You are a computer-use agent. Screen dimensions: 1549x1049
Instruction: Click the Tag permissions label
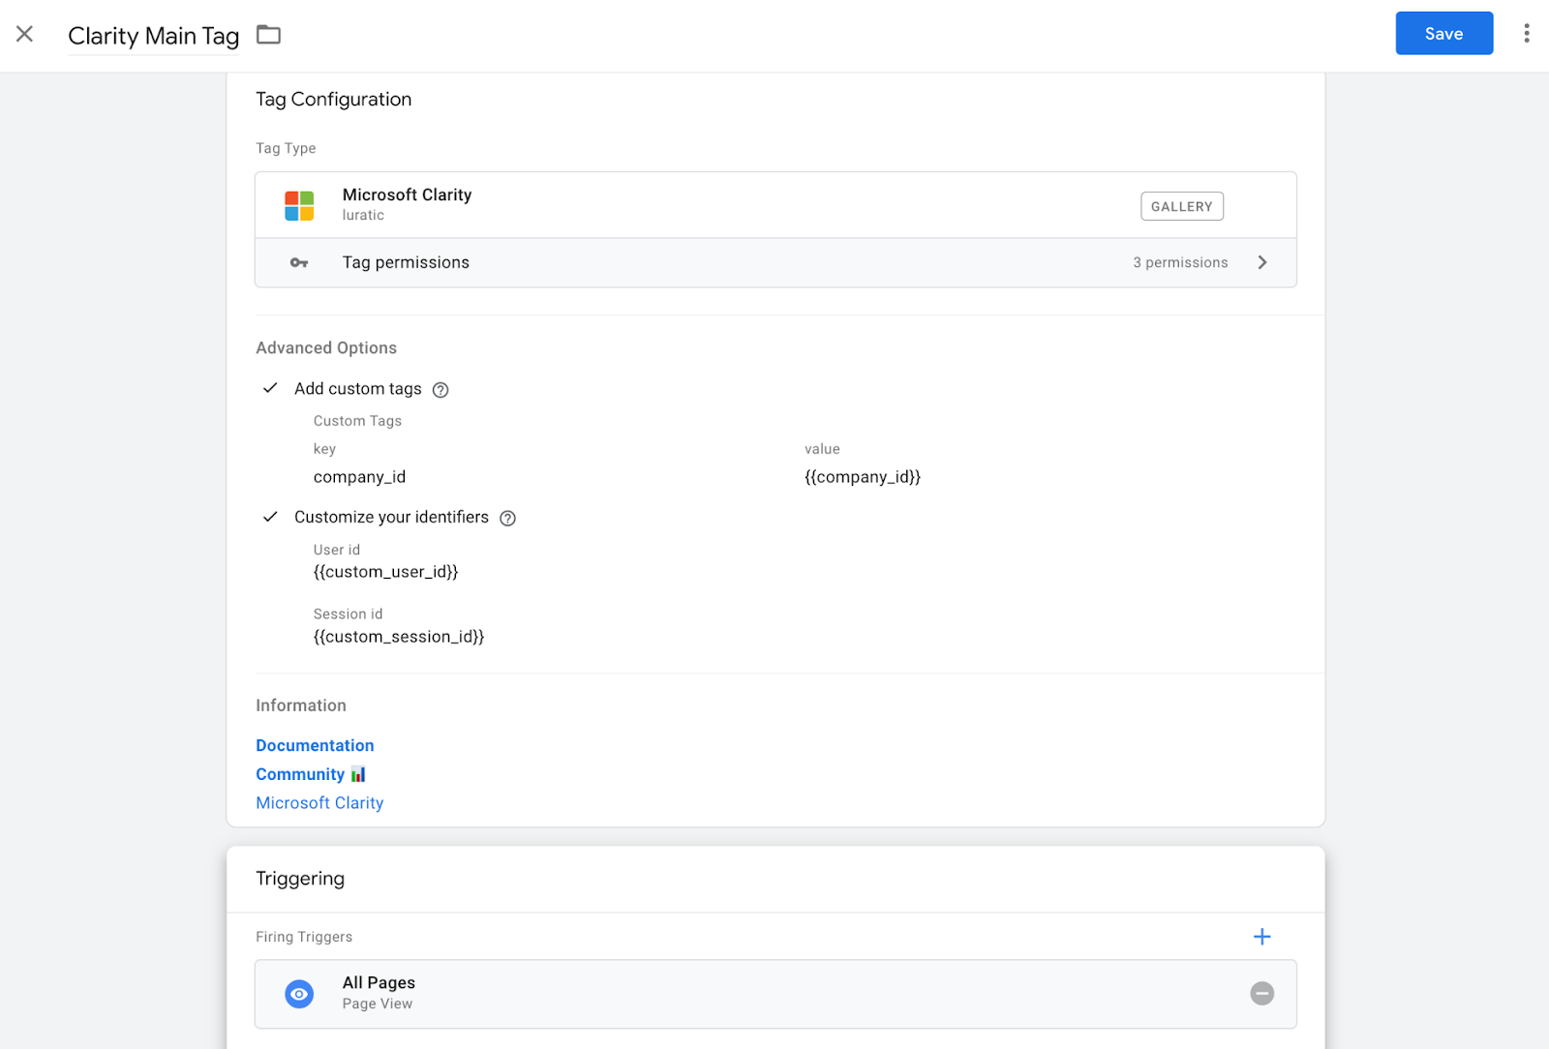point(406,262)
